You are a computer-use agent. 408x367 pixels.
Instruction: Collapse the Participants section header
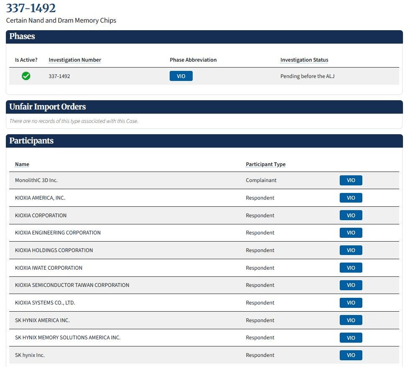coord(31,141)
